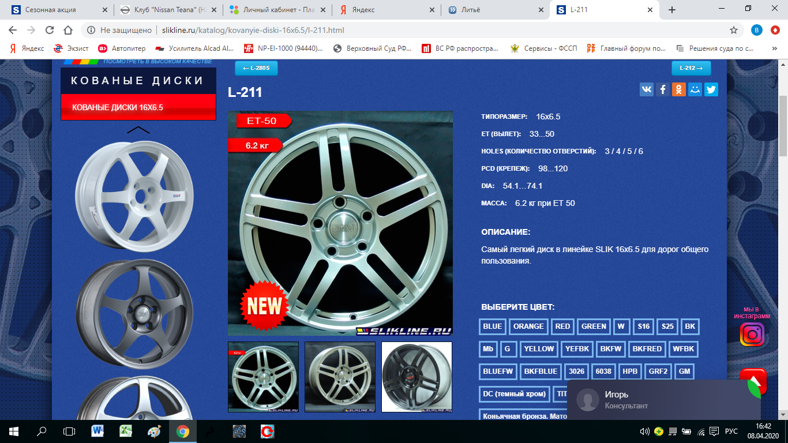This screenshot has height=443, width=788.
Task: Launch Word from the taskbar
Action: [x=97, y=431]
